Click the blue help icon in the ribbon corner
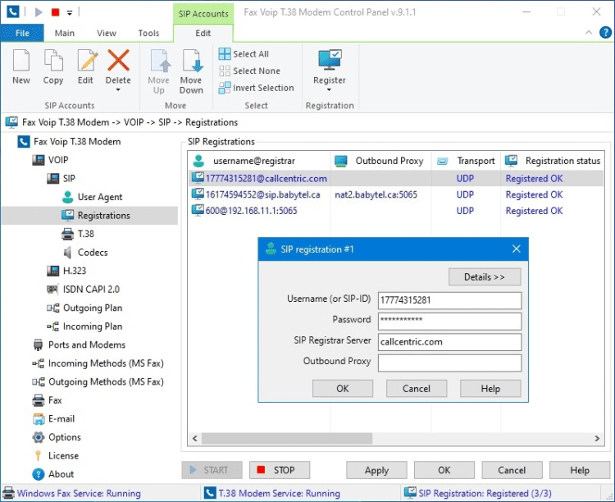615x502 pixels. pos(605,33)
